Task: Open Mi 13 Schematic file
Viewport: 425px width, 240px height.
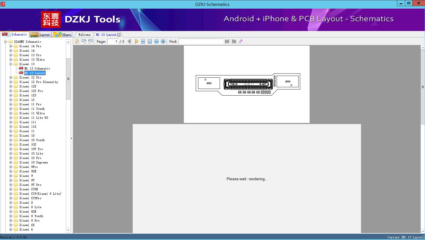Action: (37, 68)
